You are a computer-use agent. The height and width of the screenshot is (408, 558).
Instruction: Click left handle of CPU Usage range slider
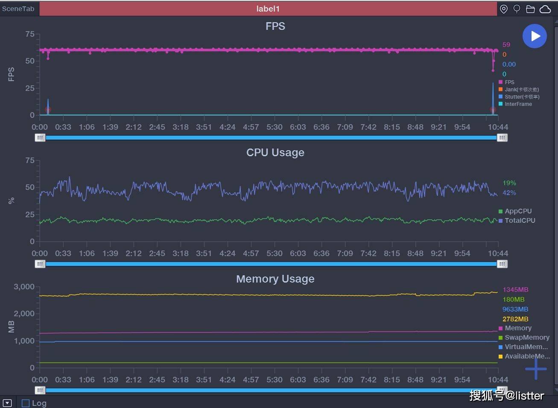pos(40,264)
